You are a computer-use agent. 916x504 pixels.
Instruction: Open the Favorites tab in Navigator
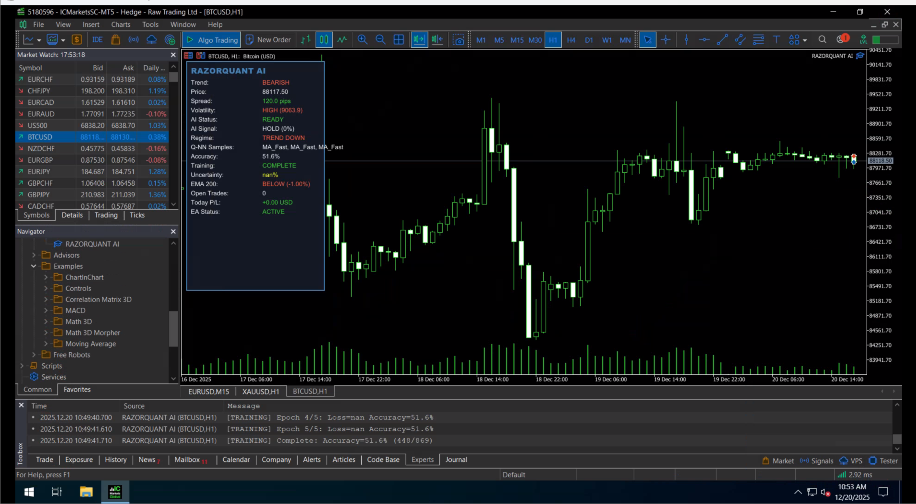[x=77, y=390]
